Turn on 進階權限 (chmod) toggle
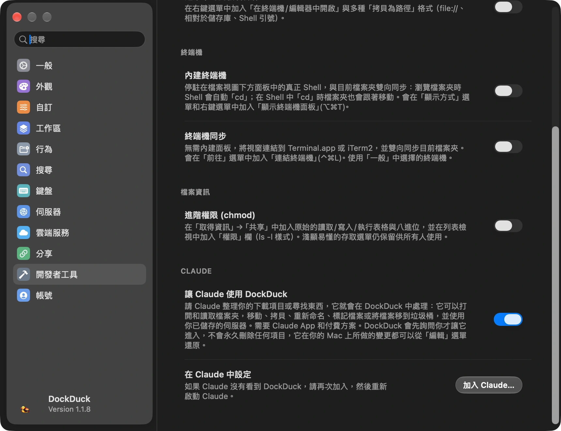561x431 pixels. [508, 226]
